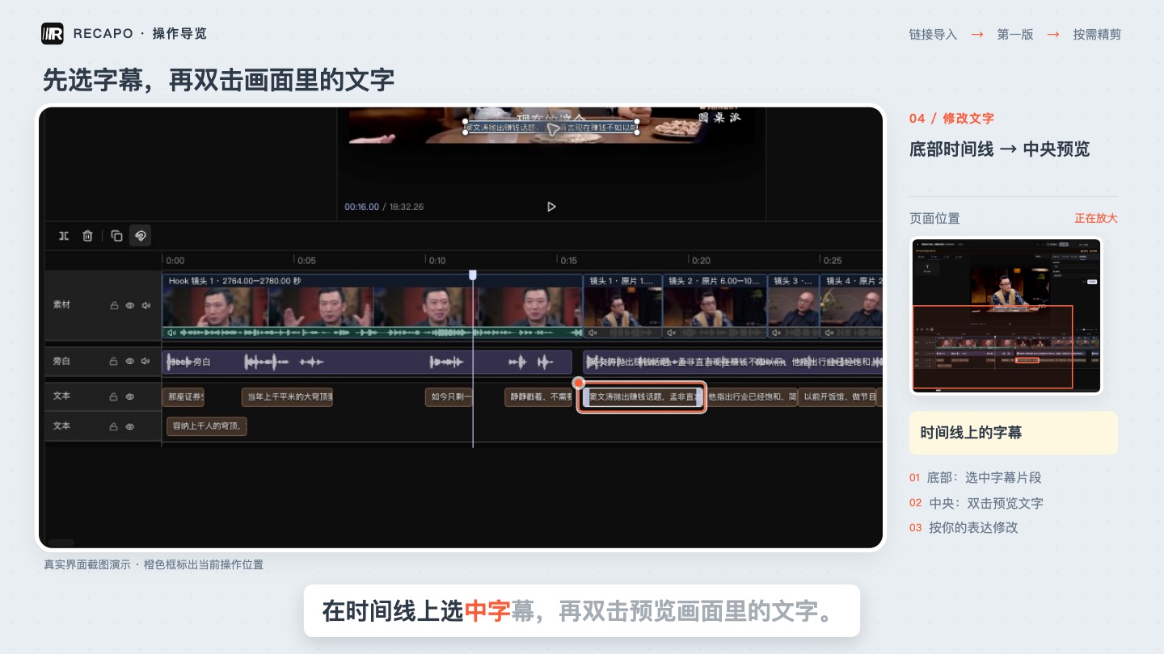Play the preview video

(x=551, y=207)
